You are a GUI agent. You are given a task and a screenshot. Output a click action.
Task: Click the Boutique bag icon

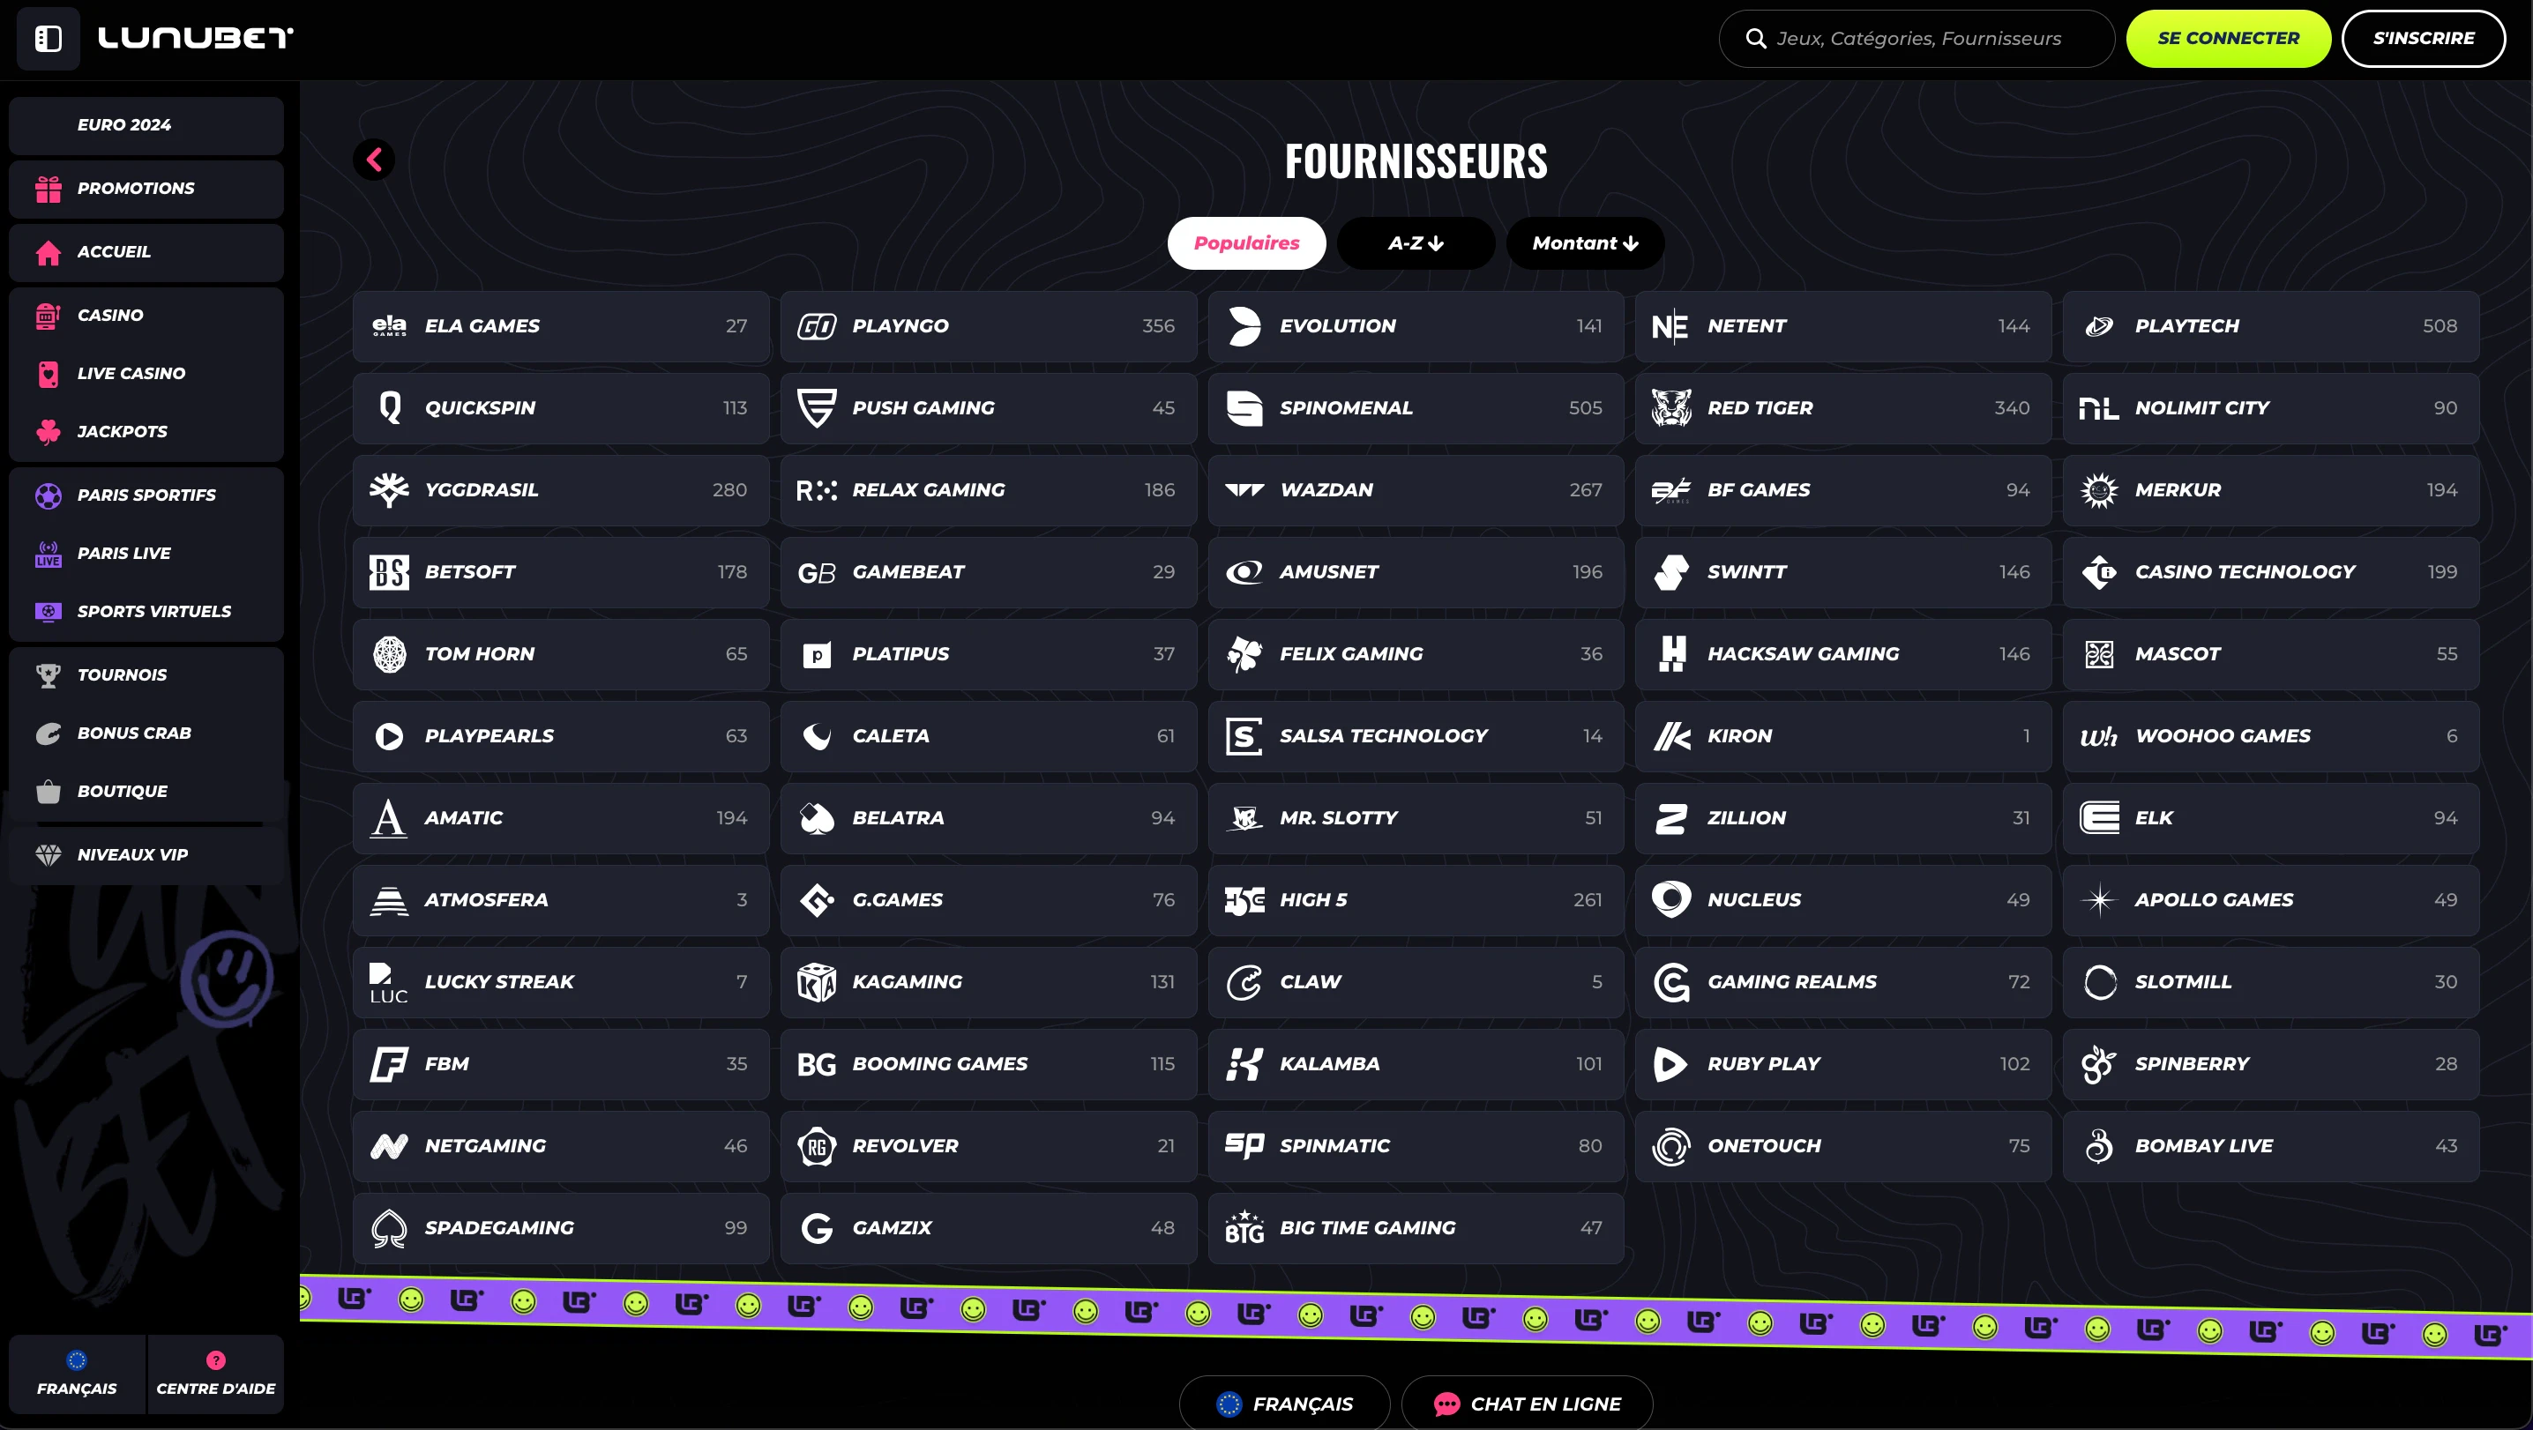[49, 791]
